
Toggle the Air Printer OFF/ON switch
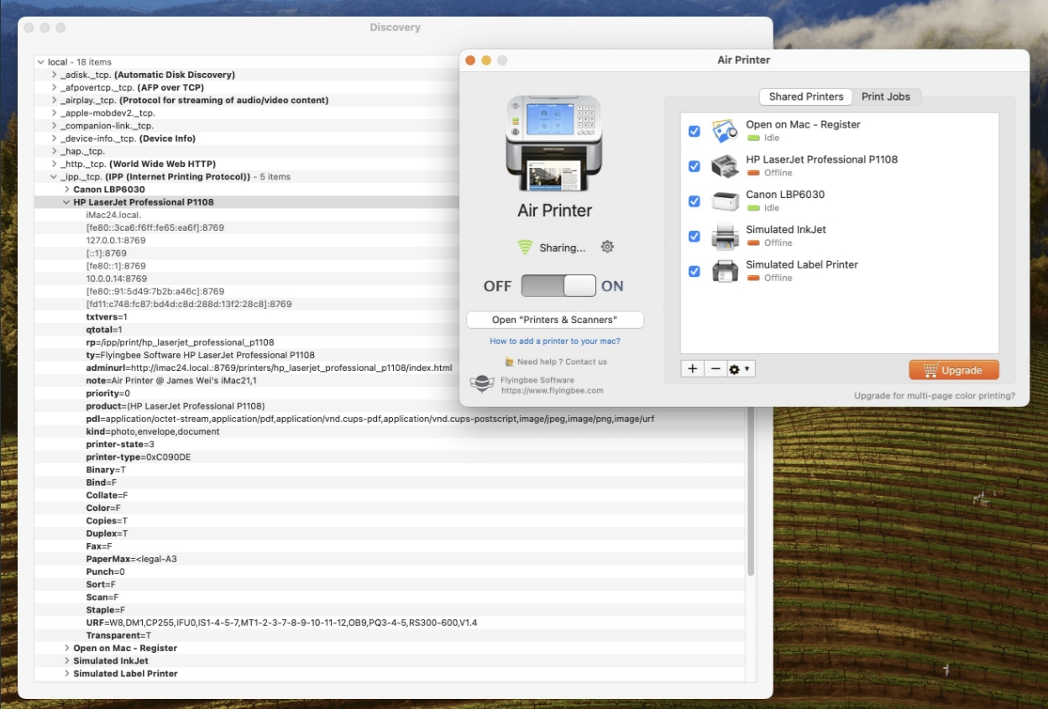point(558,286)
